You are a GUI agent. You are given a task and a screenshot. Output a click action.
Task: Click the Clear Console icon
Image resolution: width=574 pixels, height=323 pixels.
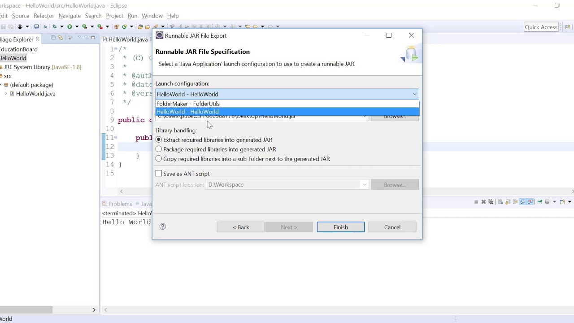[500, 202]
